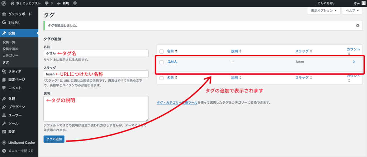Open the comments bubble icon in admin bar
Screen dimensions: 367x157
tap(48, 3)
